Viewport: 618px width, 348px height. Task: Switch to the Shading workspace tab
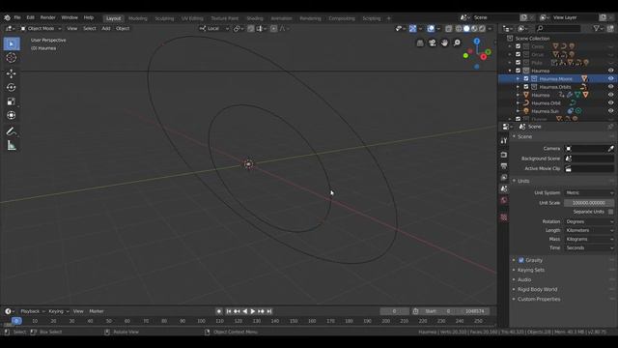pyautogui.click(x=255, y=18)
